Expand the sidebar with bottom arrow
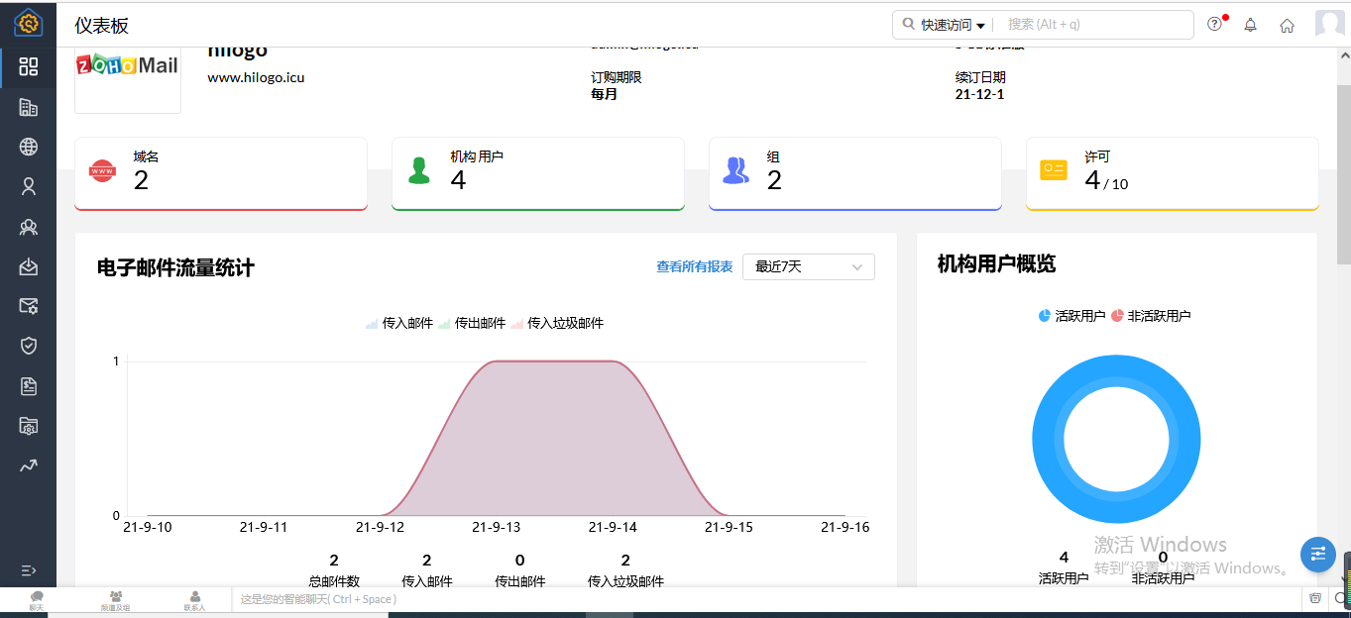This screenshot has width=1351, height=618. point(28,570)
